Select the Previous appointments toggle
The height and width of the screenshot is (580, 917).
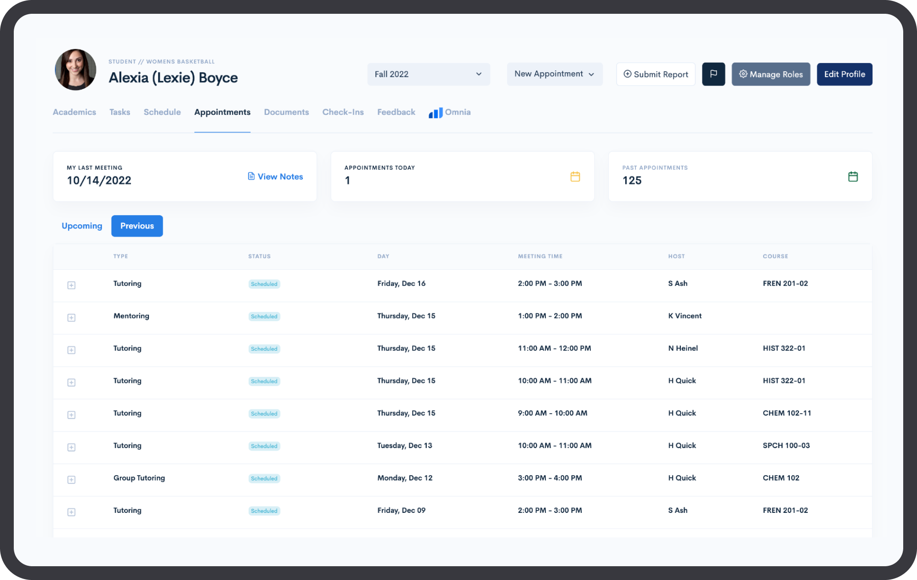tap(137, 226)
